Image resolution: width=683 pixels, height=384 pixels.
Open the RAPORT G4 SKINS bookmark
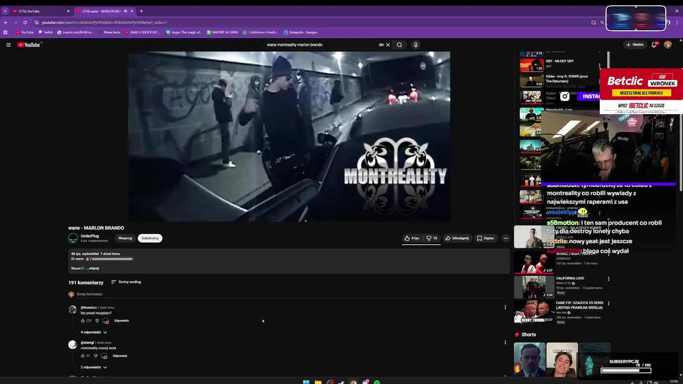tap(223, 32)
